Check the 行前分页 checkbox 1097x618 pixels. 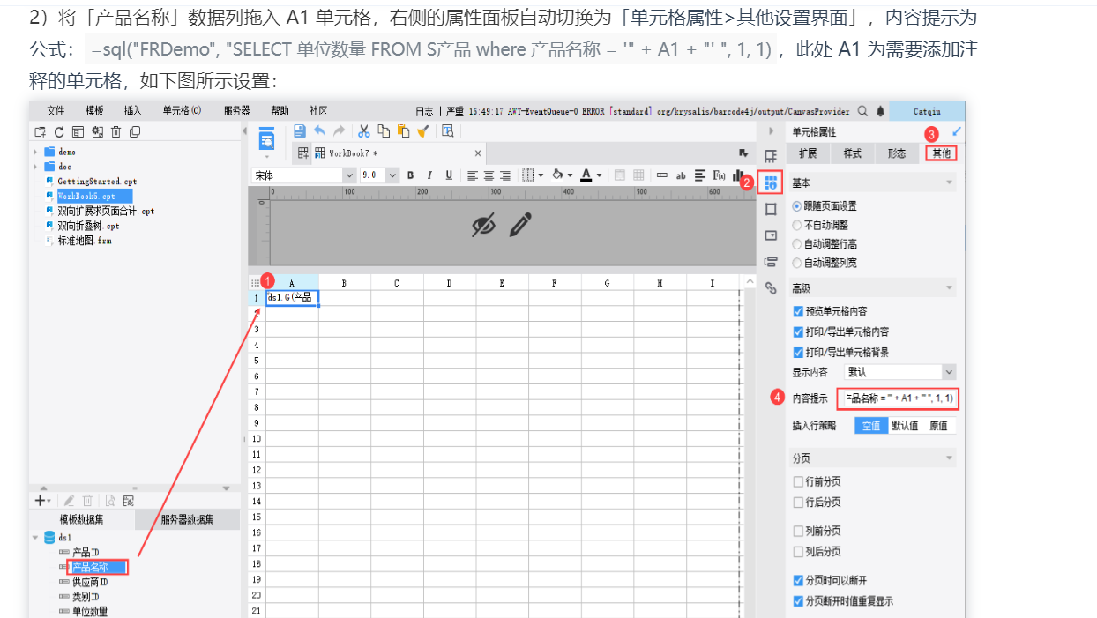[x=798, y=481]
